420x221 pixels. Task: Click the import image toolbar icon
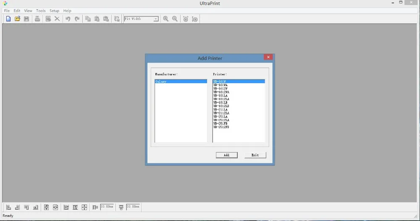point(48,19)
